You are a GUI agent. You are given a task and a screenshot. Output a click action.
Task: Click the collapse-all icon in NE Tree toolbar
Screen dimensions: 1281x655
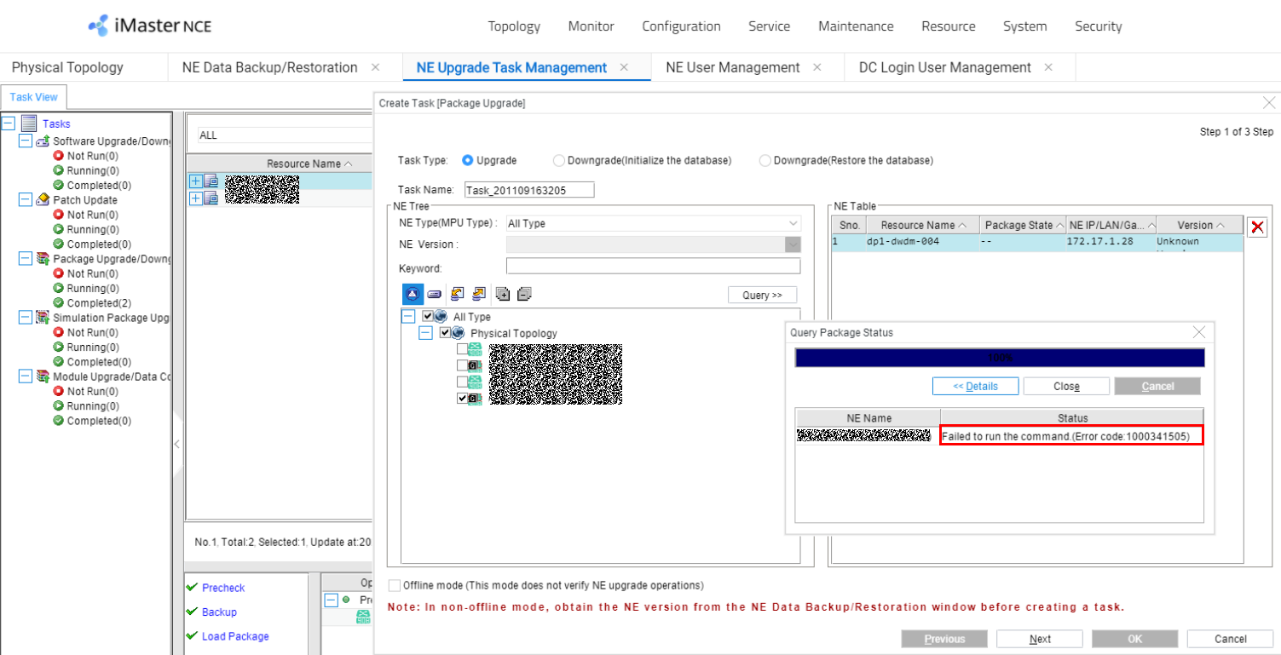coord(524,294)
